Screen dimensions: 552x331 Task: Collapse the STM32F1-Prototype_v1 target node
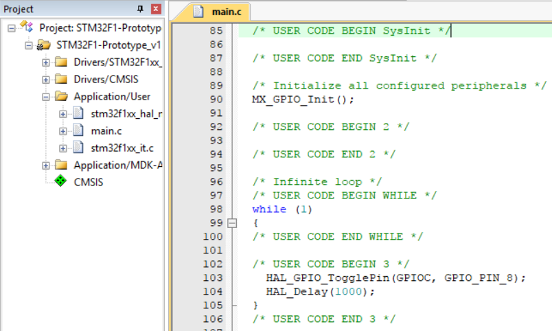click(29, 45)
